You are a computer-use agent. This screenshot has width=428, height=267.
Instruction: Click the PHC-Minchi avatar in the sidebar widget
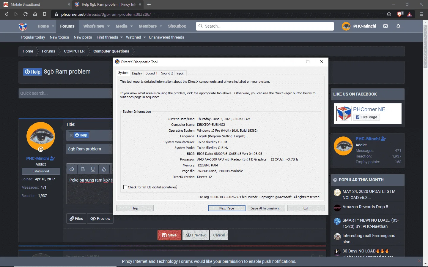pos(343,146)
